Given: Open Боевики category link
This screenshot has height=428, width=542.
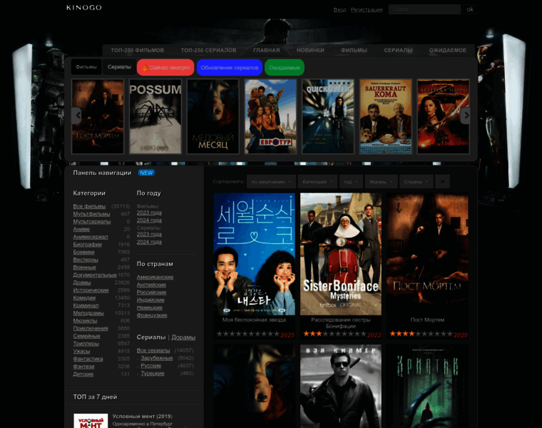Looking at the screenshot, I should click(83, 252).
